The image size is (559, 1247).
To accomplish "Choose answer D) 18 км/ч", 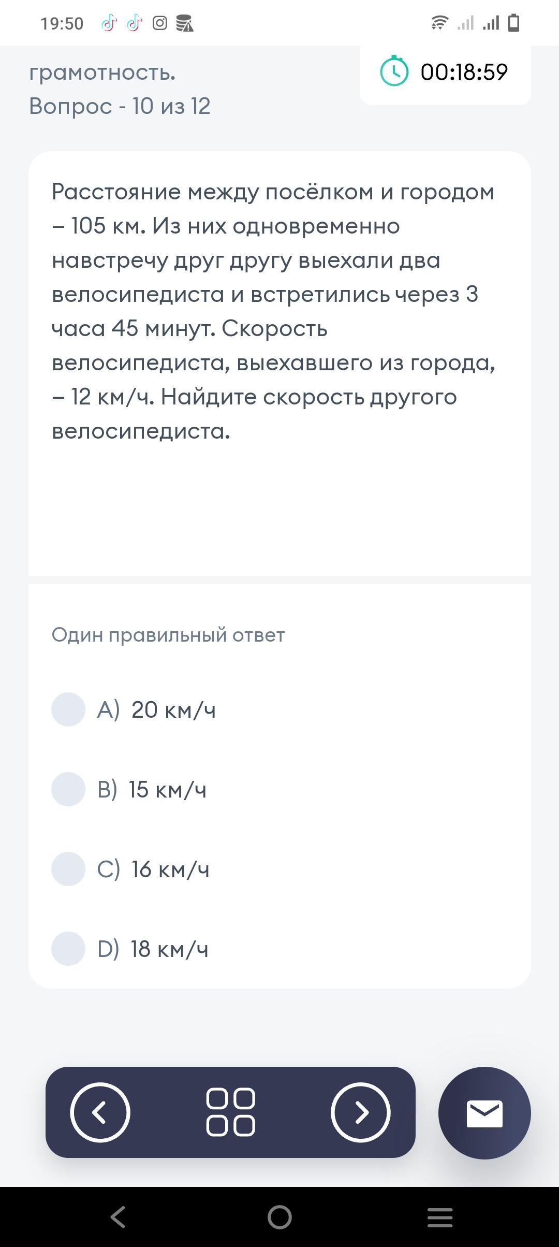I will [x=68, y=949].
